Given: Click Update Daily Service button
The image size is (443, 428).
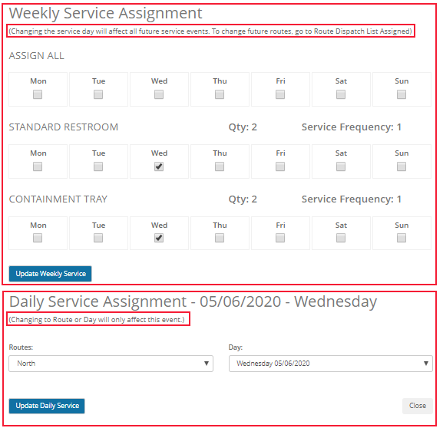Looking at the screenshot, I should click(x=47, y=406).
